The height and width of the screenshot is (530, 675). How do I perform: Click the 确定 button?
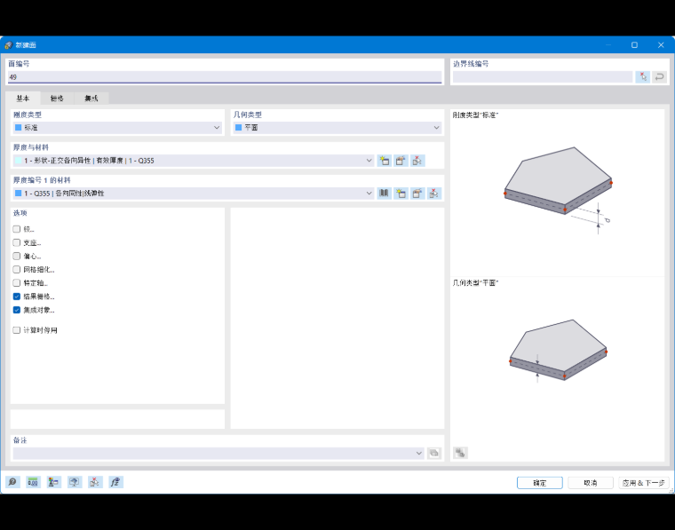tap(540, 483)
